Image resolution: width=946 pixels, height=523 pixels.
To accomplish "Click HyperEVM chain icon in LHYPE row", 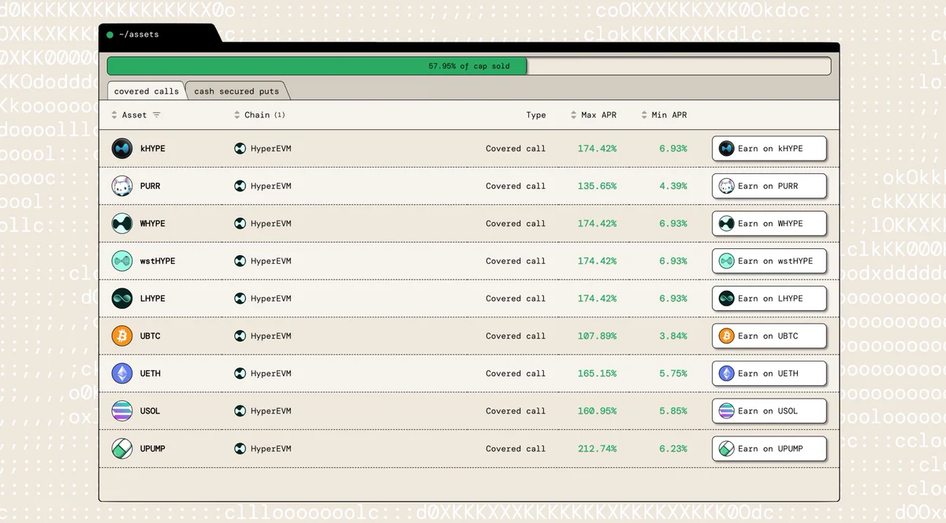I will coord(240,299).
